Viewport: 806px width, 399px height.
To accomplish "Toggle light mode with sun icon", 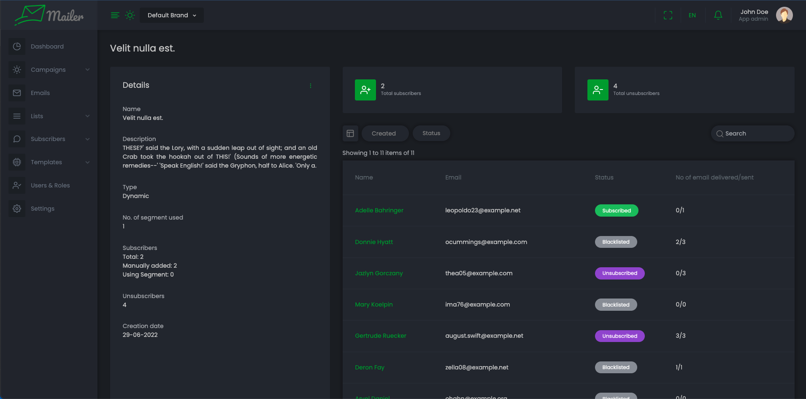I will [x=130, y=15].
